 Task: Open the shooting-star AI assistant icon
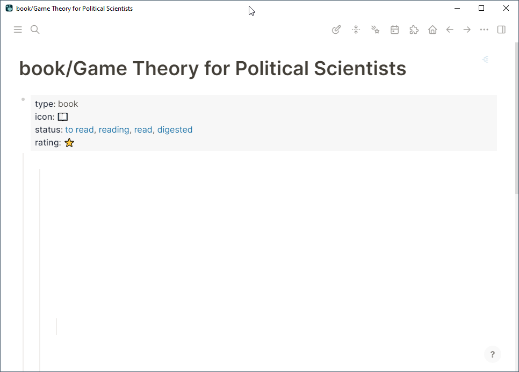point(375,30)
